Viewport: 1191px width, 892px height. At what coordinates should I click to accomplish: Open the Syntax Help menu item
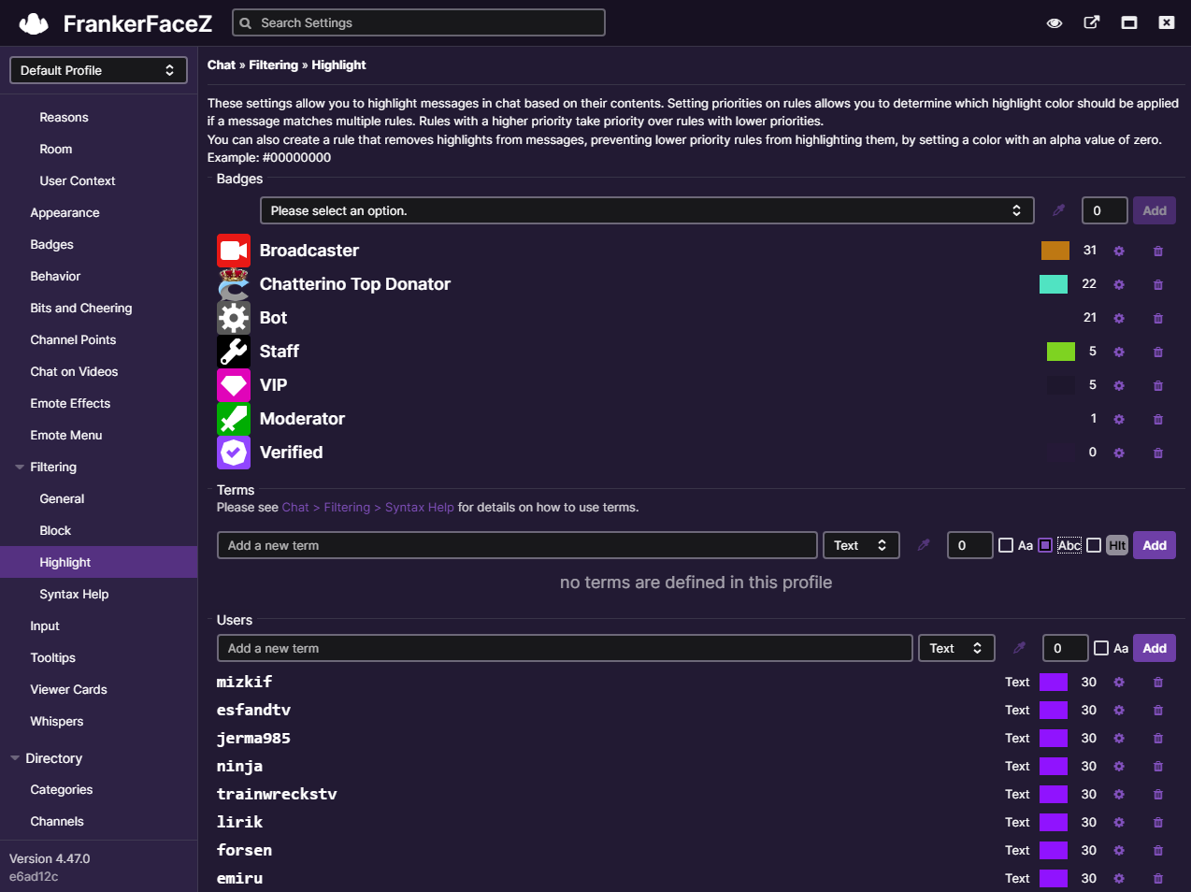pos(74,594)
